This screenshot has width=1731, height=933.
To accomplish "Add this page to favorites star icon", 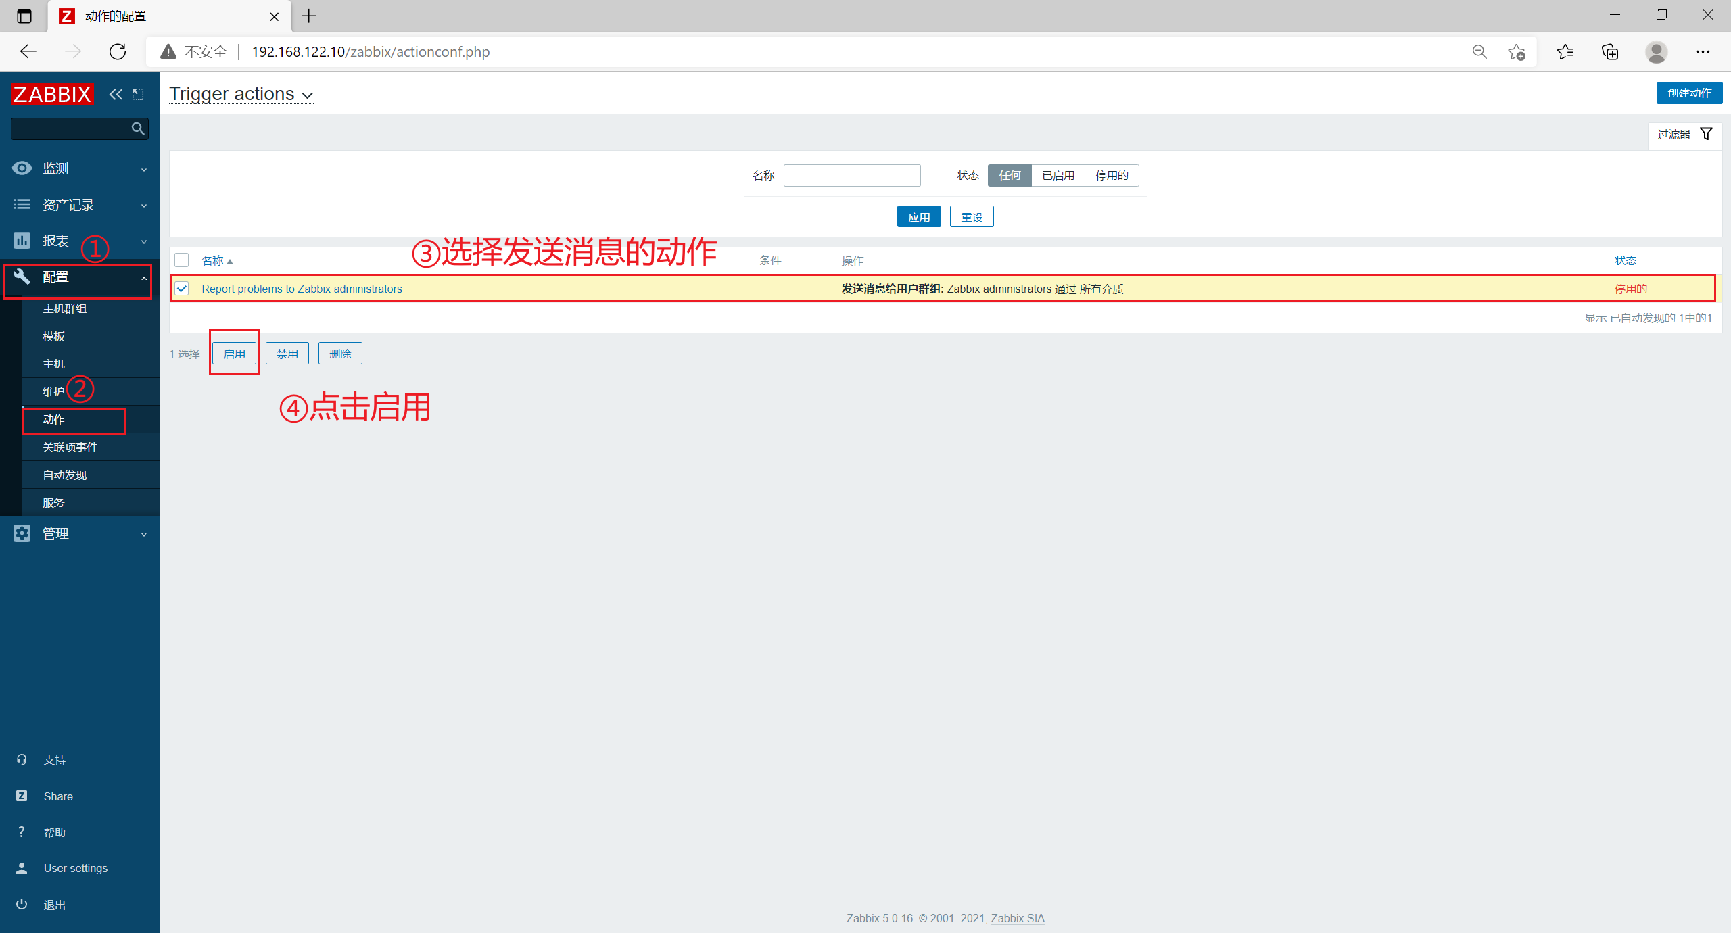I will pyautogui.click(x=1517, y=51).
